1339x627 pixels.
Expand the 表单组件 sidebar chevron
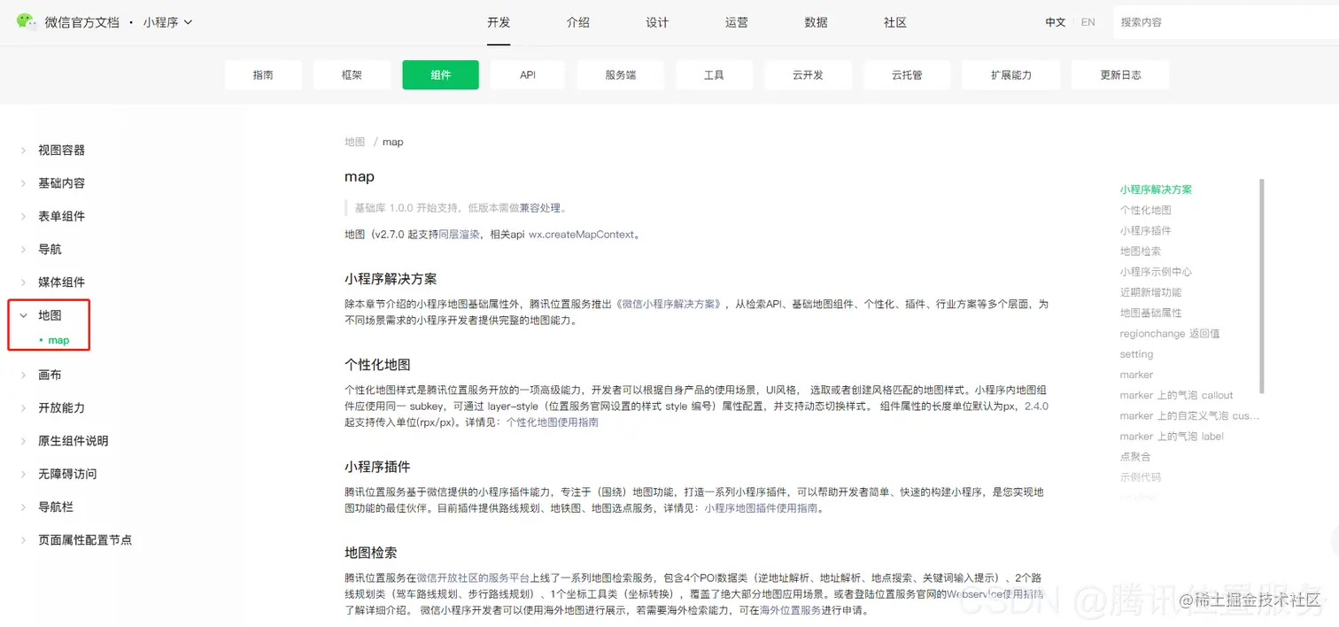tap(24, 216)
